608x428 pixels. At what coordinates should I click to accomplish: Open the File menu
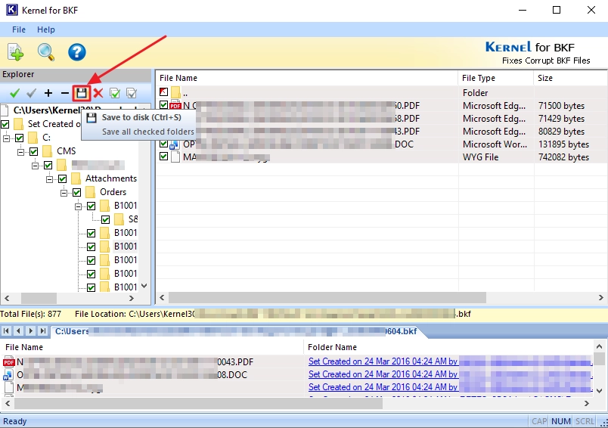tap(19, 29)
